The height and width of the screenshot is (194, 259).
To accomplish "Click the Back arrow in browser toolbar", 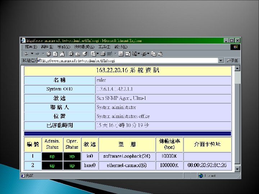I will tap(26, 54).
